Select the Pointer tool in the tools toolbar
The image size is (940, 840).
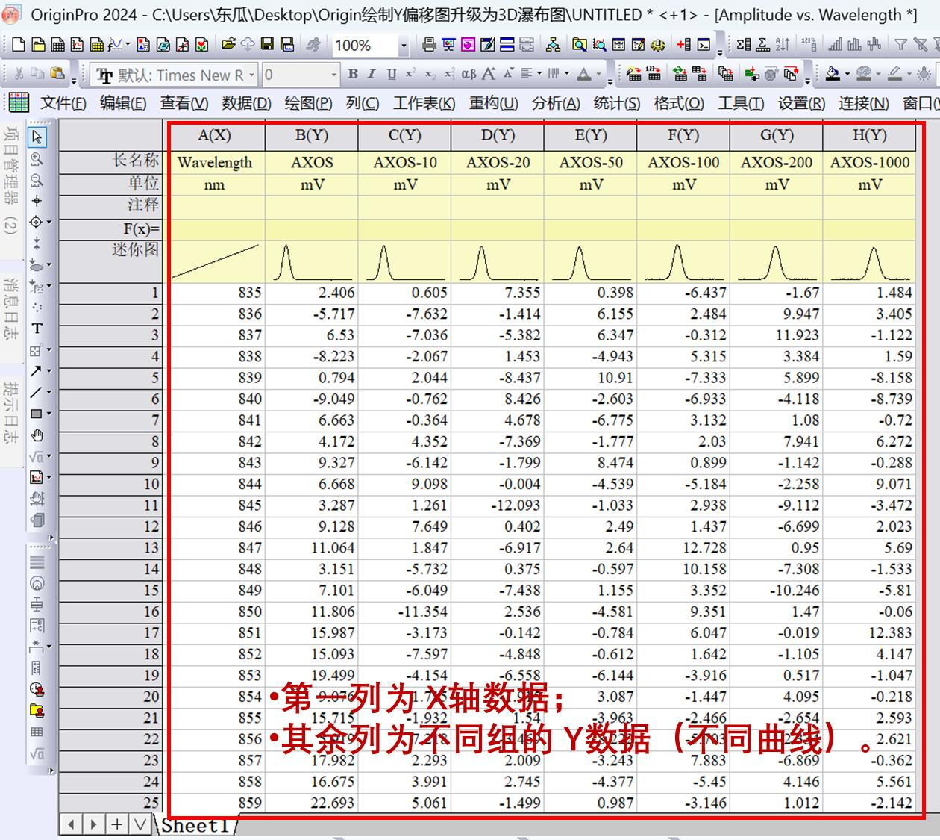pos(37,137)
